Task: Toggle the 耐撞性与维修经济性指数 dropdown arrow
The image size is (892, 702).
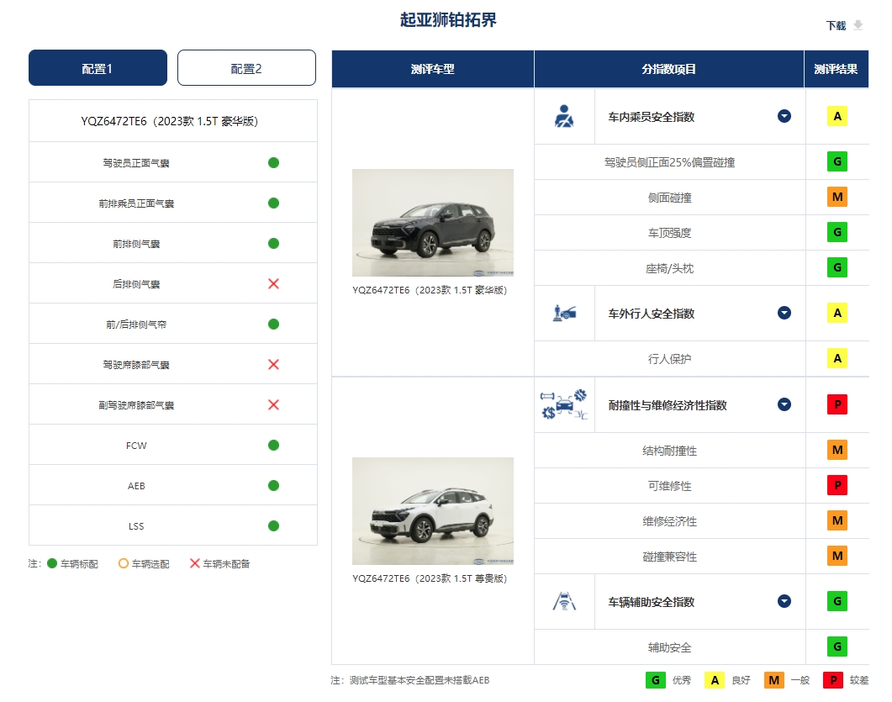Action: [x=784, y=405]
